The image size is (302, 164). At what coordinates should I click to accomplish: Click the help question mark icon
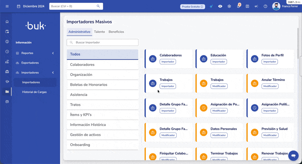point(265,6)
